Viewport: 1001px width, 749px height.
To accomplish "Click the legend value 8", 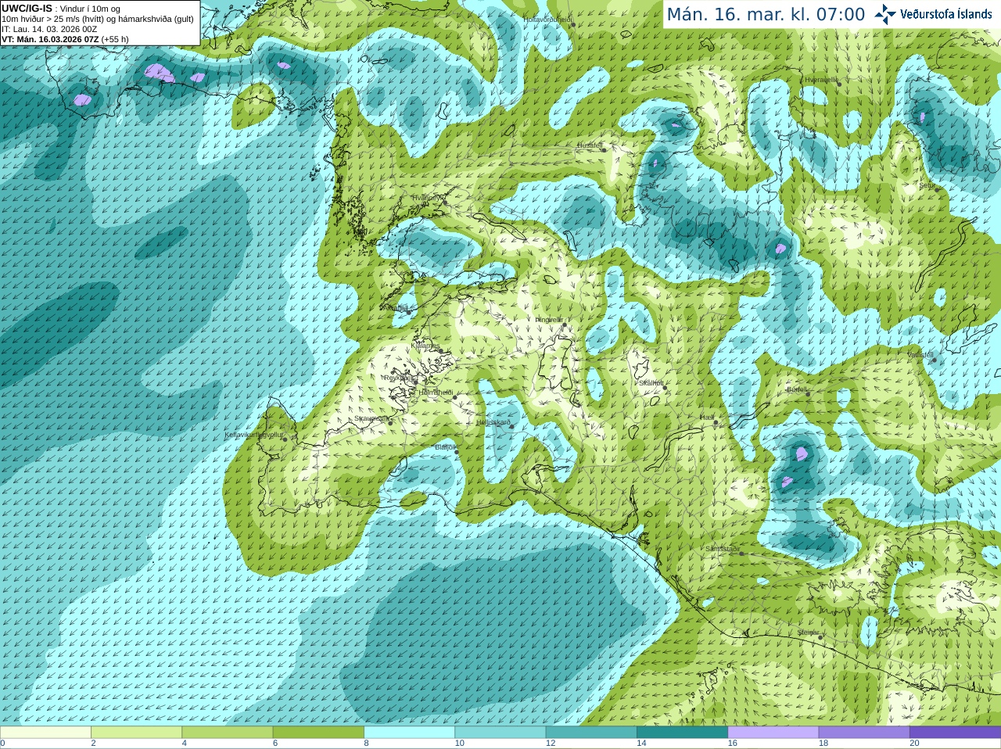I will [366, 744].
